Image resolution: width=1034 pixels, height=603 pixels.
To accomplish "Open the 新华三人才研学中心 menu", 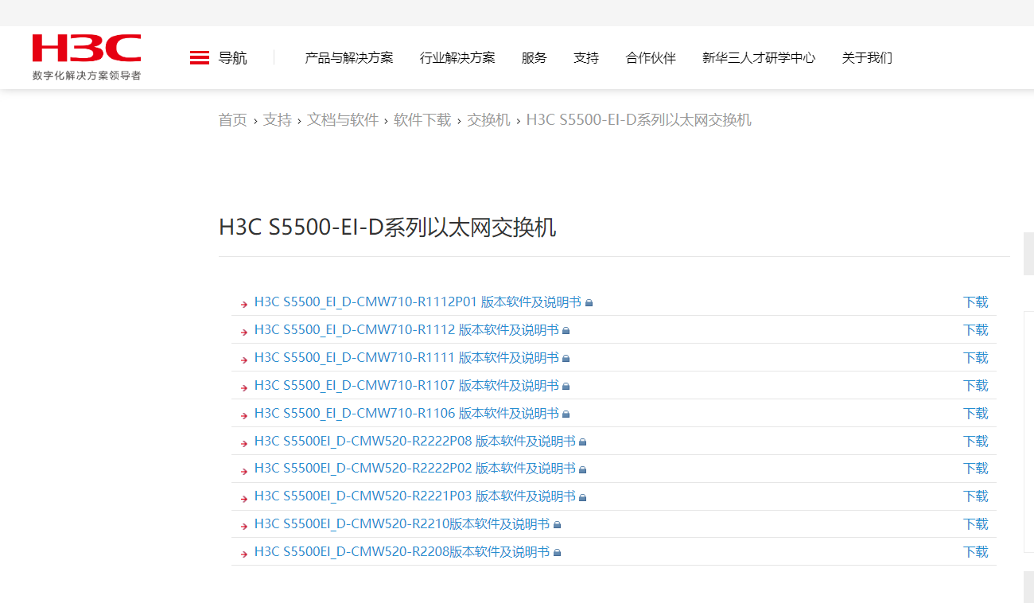I will tap(759, 58).
